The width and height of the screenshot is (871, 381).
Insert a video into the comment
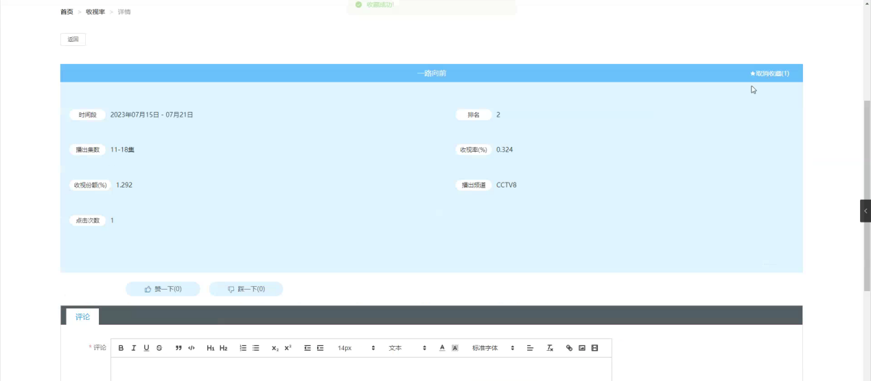pos(594,348)
